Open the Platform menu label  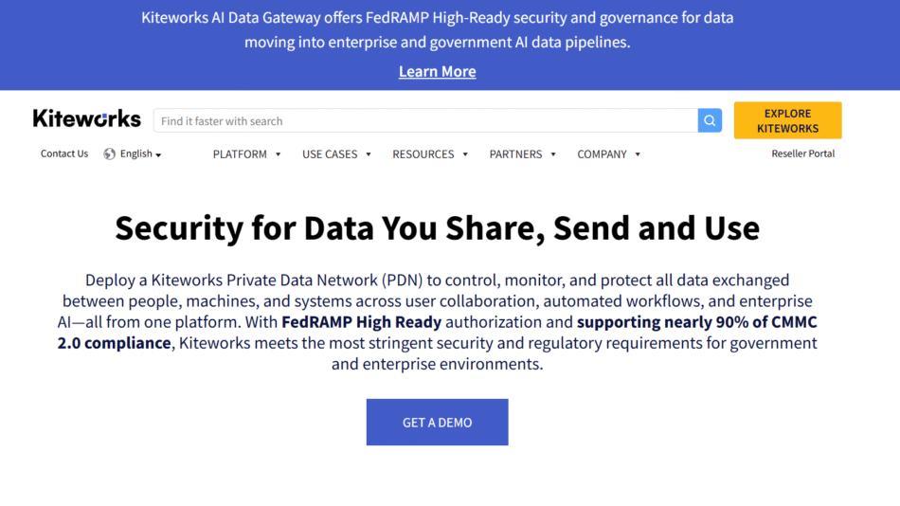(240, 154)
